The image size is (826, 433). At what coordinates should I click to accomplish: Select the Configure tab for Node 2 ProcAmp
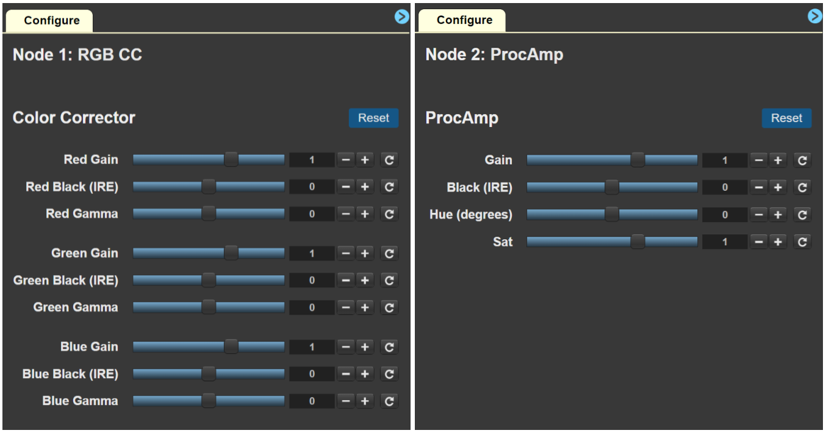[464, 20]
